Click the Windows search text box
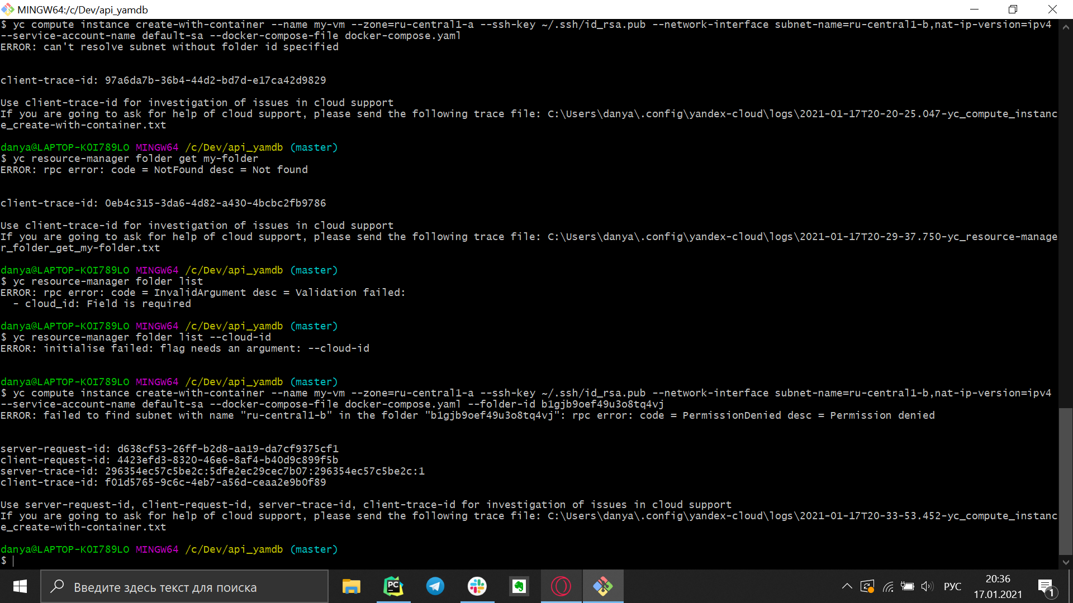This screenshot has height=603, width=1073. (x=184, y=587)
